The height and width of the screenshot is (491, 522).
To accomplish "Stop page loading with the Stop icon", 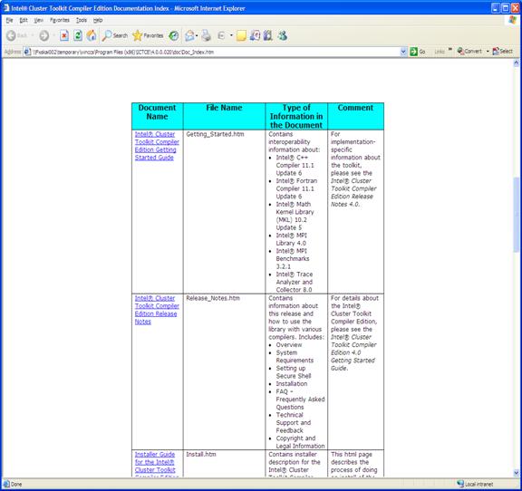I will 64,35.
